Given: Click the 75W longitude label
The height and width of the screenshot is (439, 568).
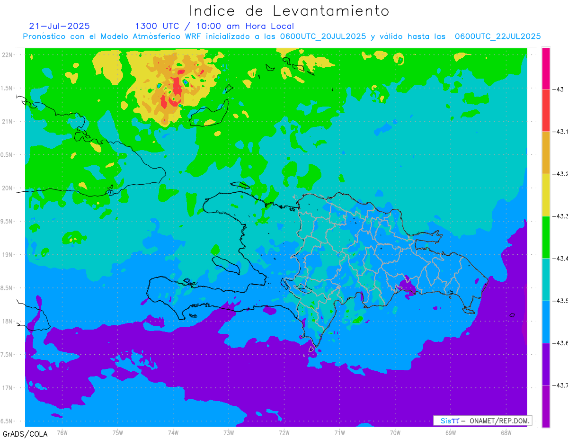Looking at the screenshot, I should click(x=117, y=432).
